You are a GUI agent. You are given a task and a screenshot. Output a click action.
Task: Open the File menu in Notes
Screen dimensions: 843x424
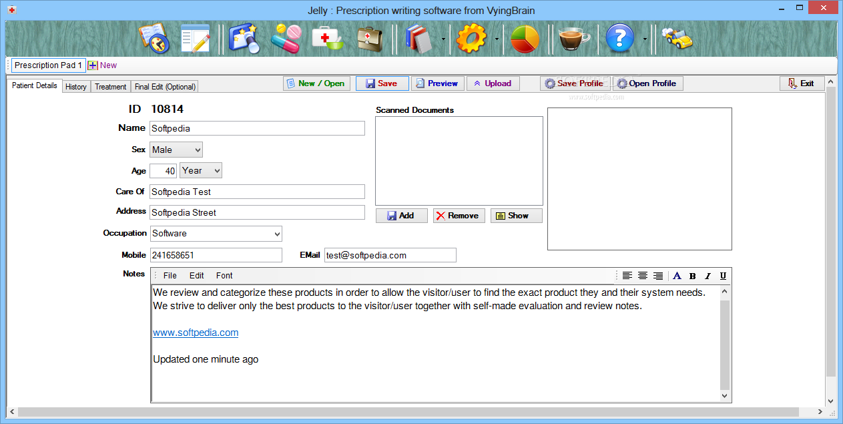point(170,275)
